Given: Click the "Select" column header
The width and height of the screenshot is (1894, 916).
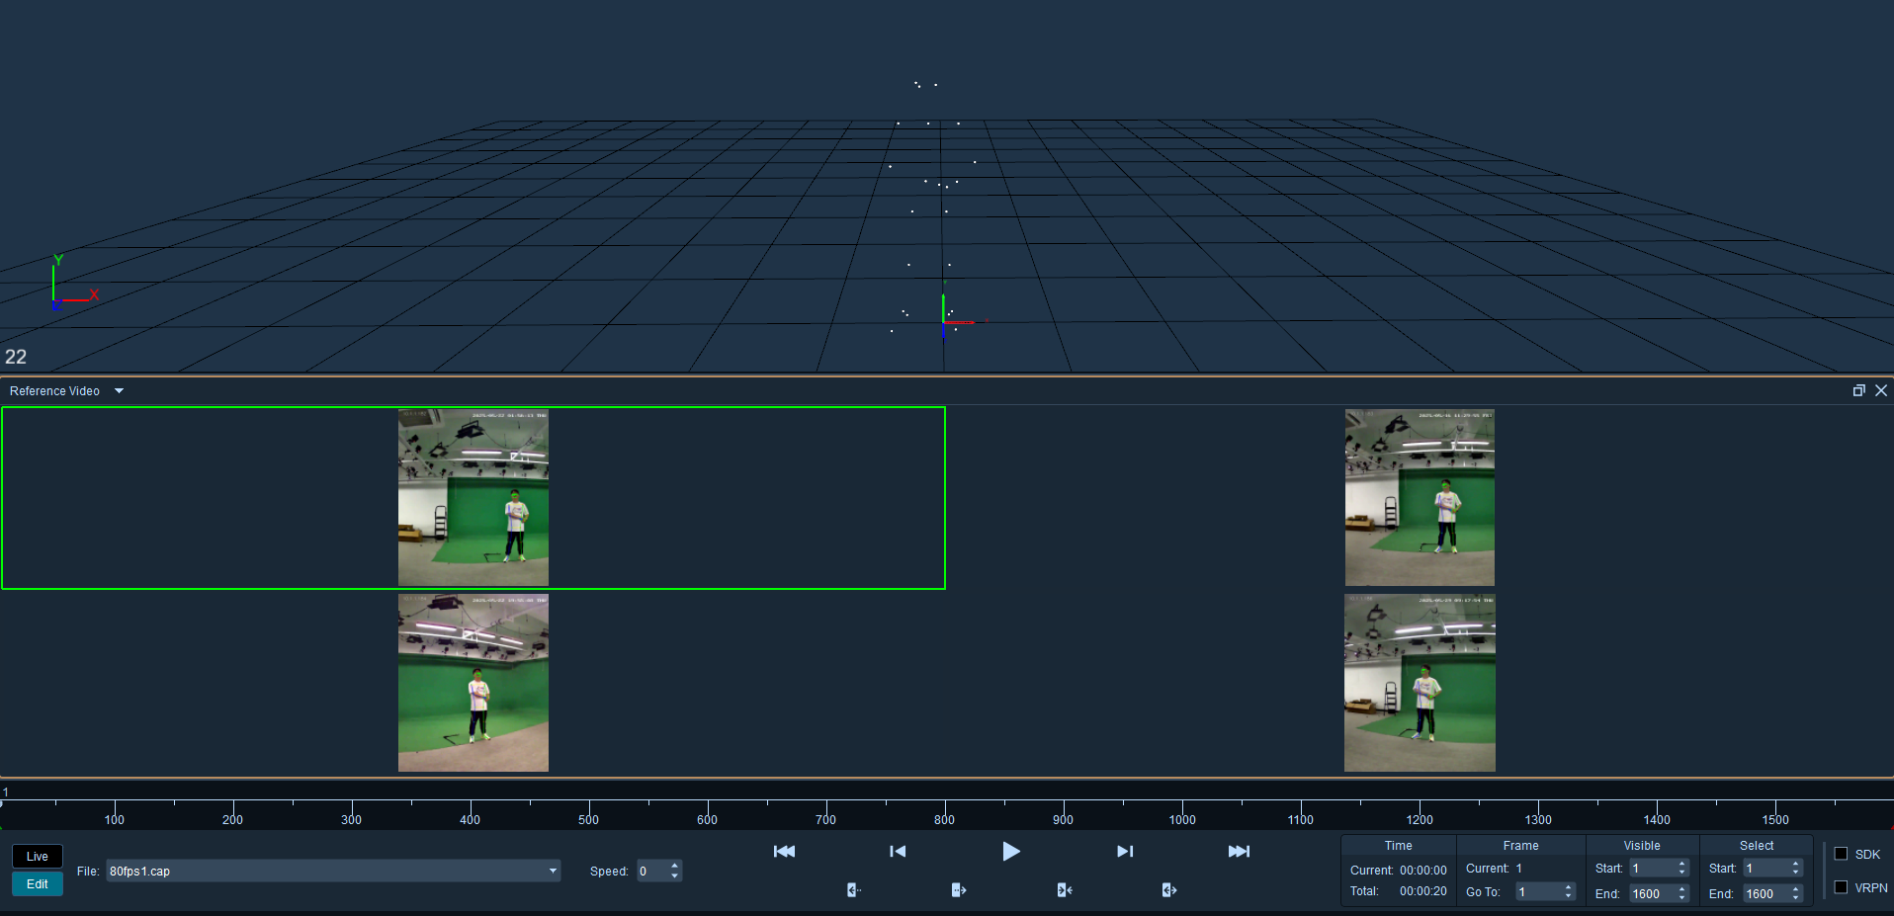Looking at the screenshot, I should [1757, 846].
